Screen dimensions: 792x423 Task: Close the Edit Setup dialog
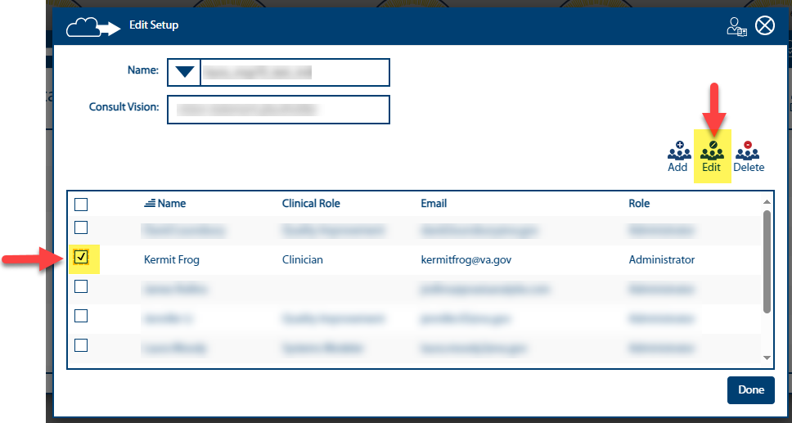click(765, 26)
